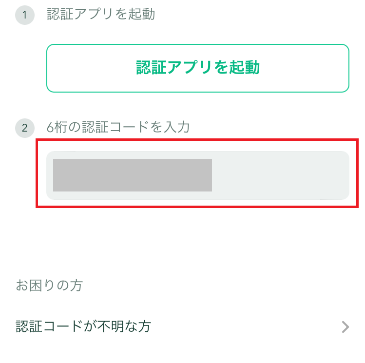
Task: Select the 6桁の認証コードを入力 label
Action: 118,128
